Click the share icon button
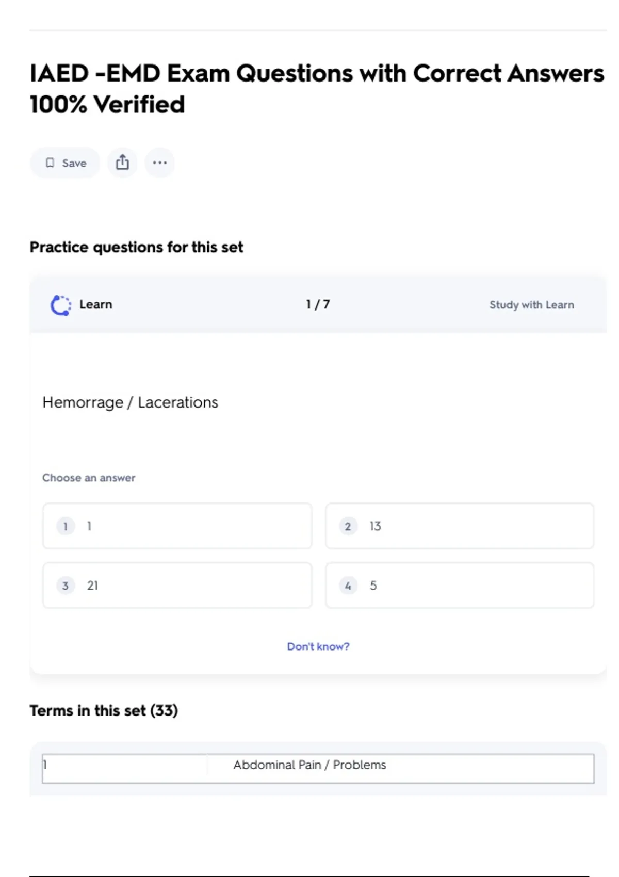Image resolution: width=619 pixels, height=877 pixels. [x=122, y=163]
